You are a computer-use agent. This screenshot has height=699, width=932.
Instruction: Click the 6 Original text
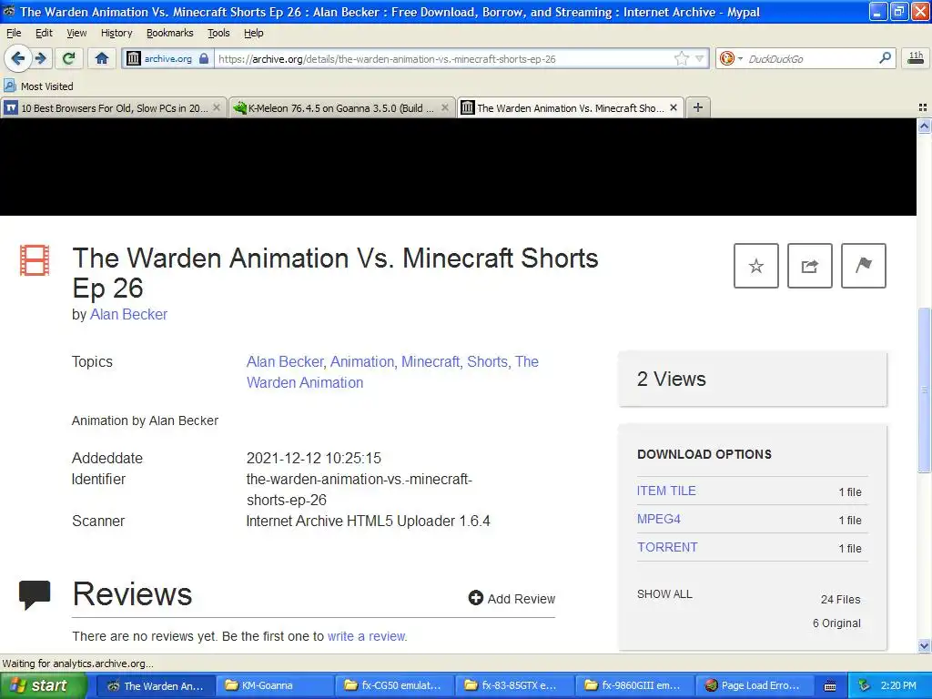pyautogui.click(x=837, y=623)
